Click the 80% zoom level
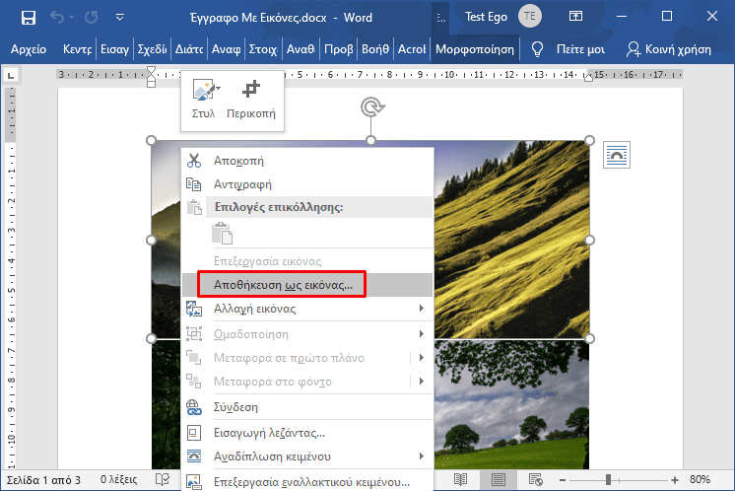Viewport: 735px width, 491px height. tap(700, 479)
